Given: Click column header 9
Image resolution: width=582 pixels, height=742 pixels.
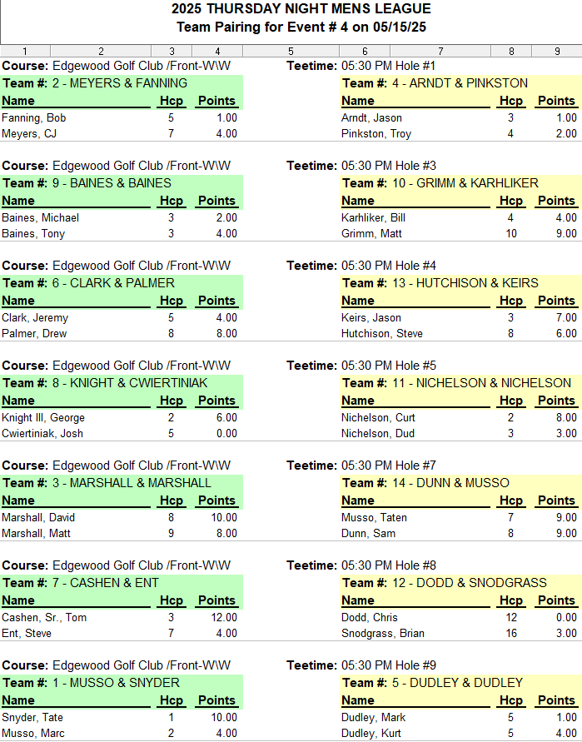Looking at the screenshot, I should click(557, 51).
